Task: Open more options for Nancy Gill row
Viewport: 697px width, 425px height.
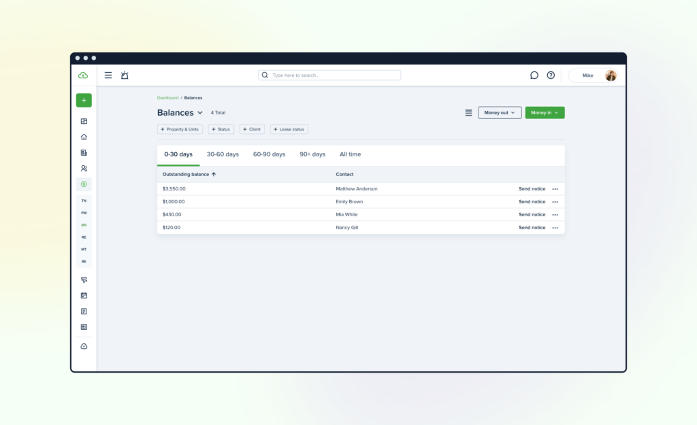Action: point(555,228)
